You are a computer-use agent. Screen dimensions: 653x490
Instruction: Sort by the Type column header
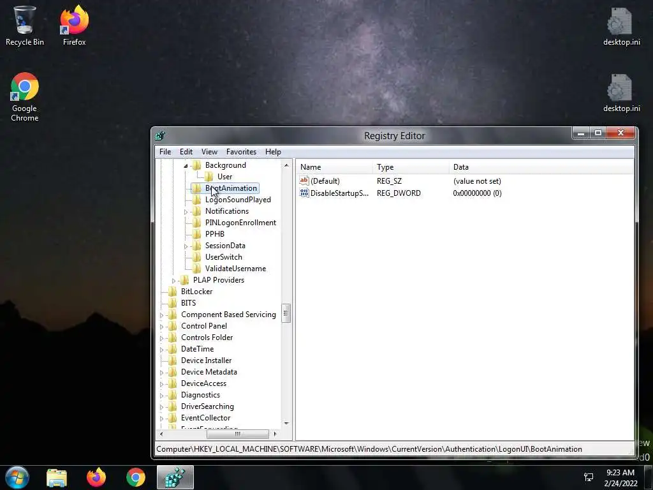point(411,167)
